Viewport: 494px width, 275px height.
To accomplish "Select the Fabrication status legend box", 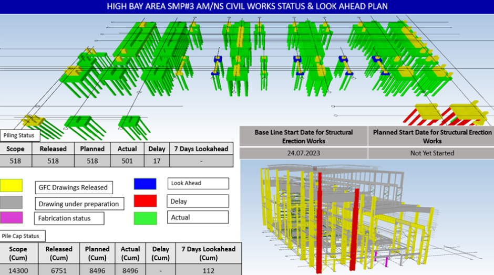I will coord(70,218).
